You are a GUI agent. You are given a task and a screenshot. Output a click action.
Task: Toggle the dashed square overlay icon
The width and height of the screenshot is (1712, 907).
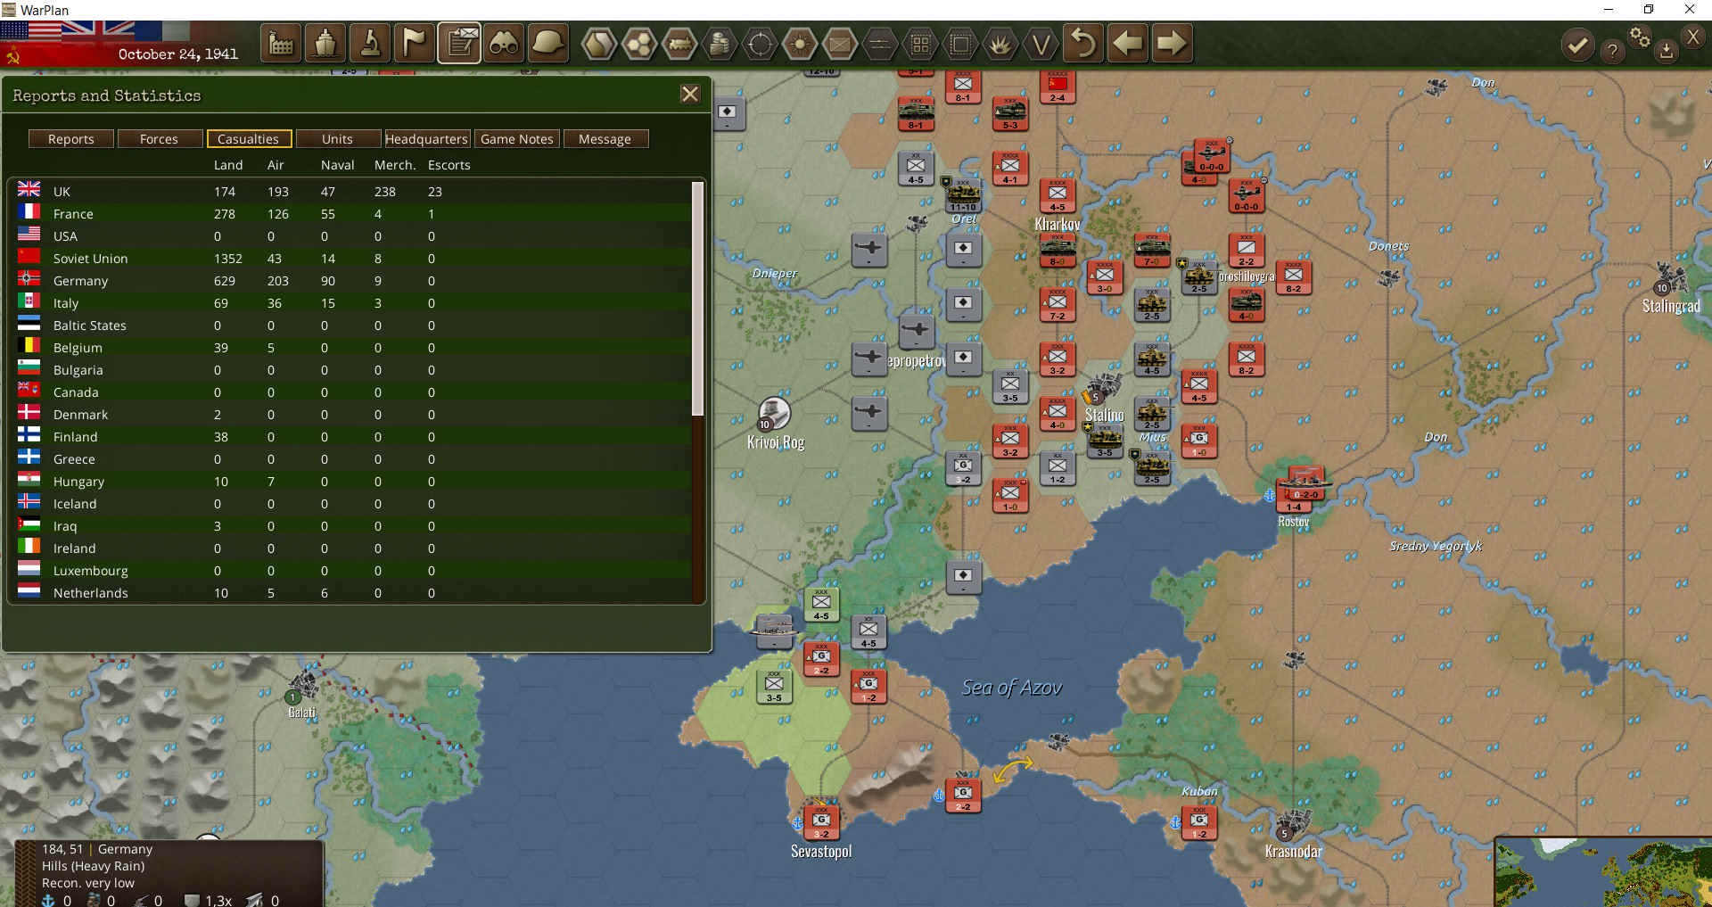point(960,44)
